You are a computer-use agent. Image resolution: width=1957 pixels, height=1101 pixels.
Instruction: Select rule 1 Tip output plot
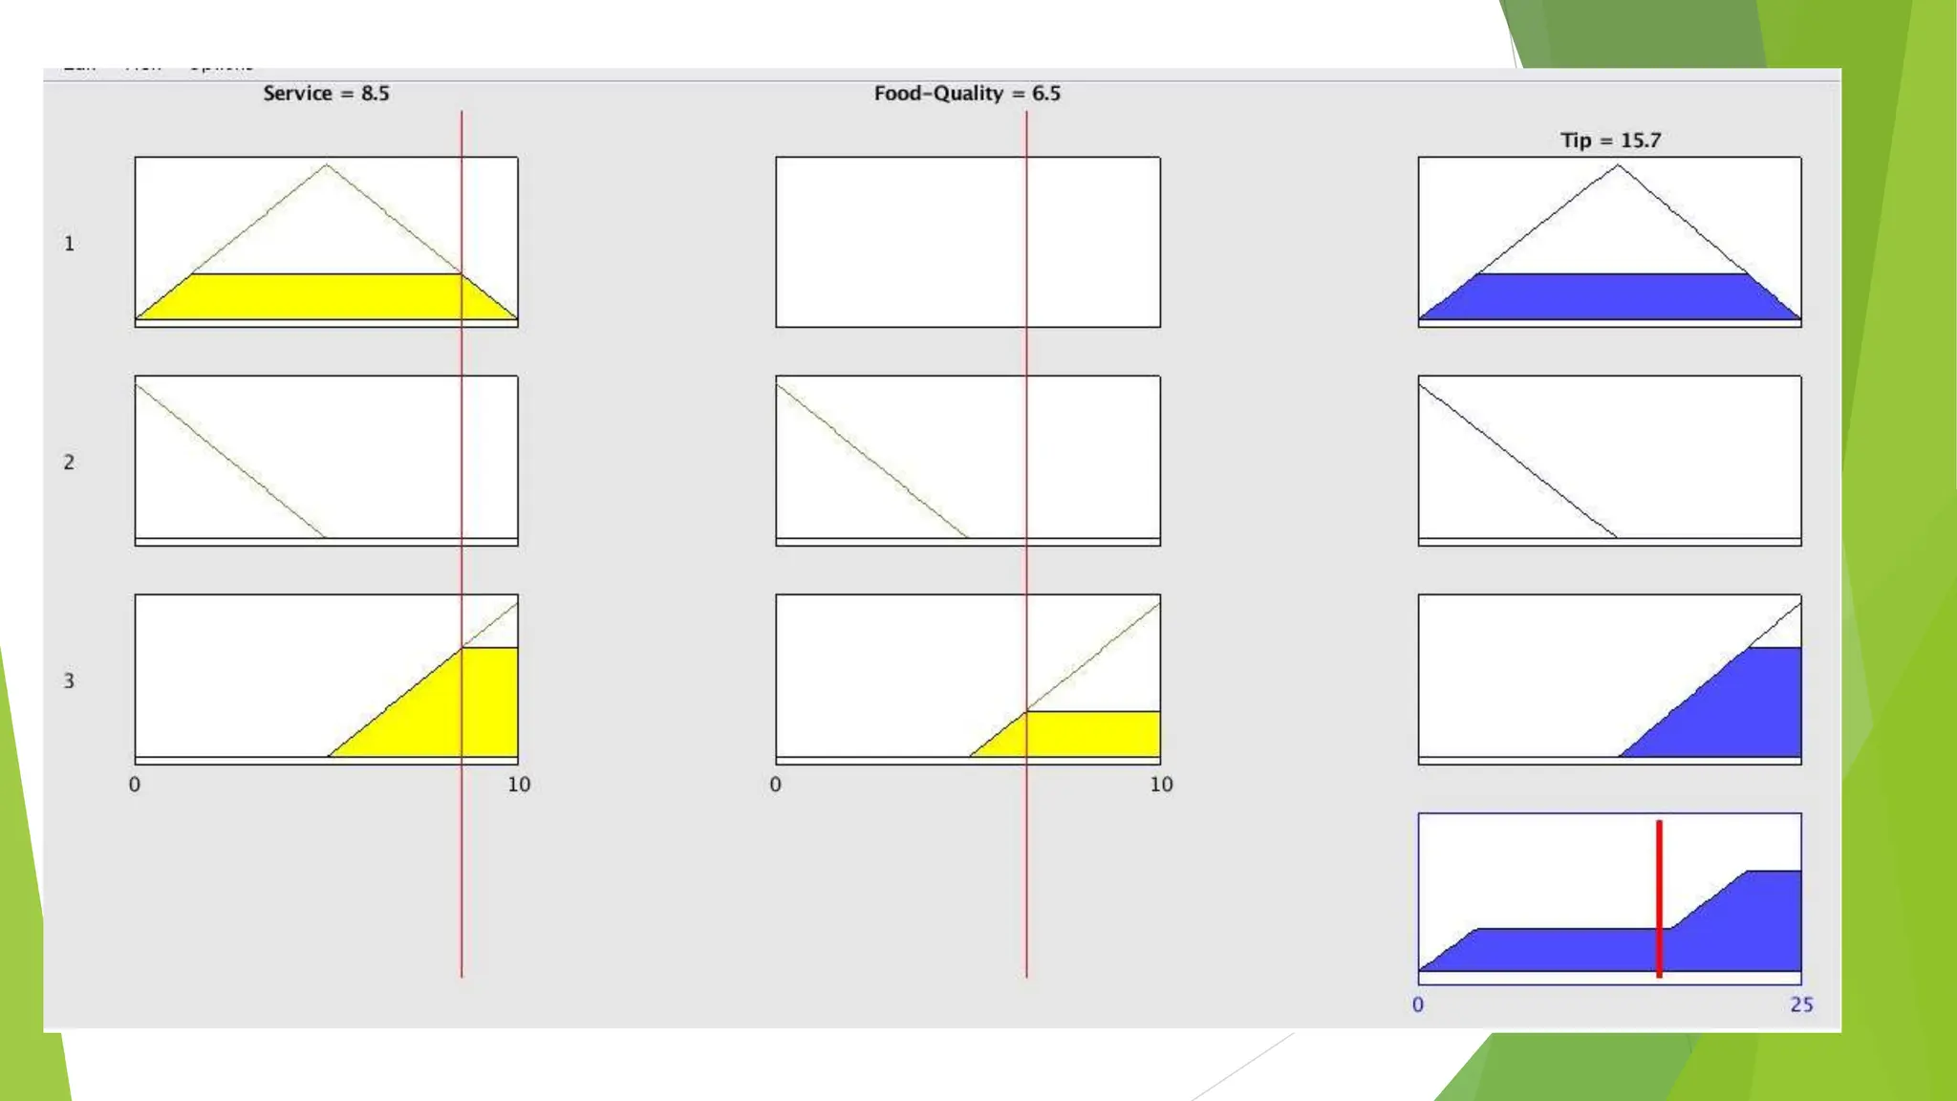pos(1609,242)
